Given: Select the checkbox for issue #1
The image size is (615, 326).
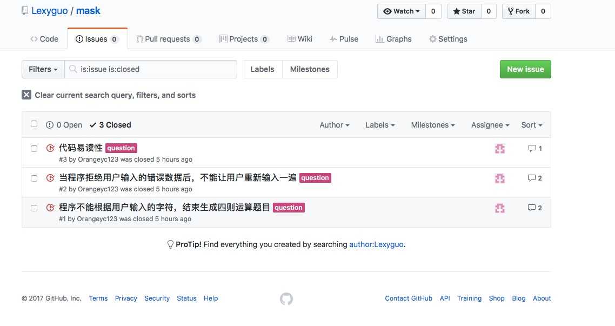Looking at the screenshot, I should [x=34, y=208].
